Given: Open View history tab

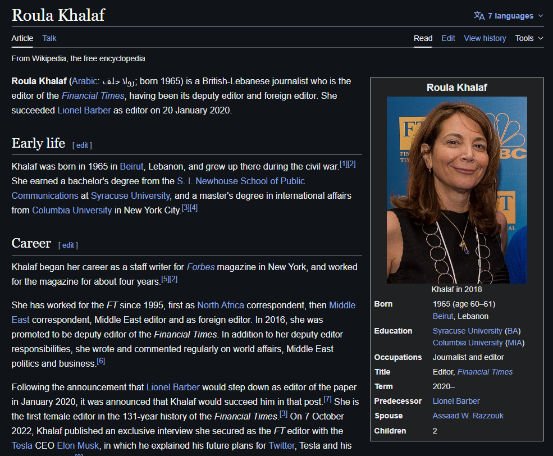Looking at the screenshot, I should click(x=485, y=38).
